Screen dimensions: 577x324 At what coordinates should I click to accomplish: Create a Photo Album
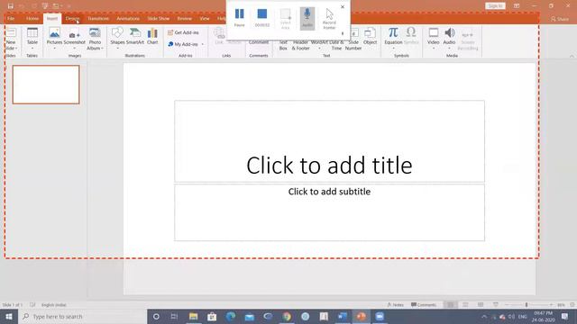pyautogui.click(x=95, y=39)
